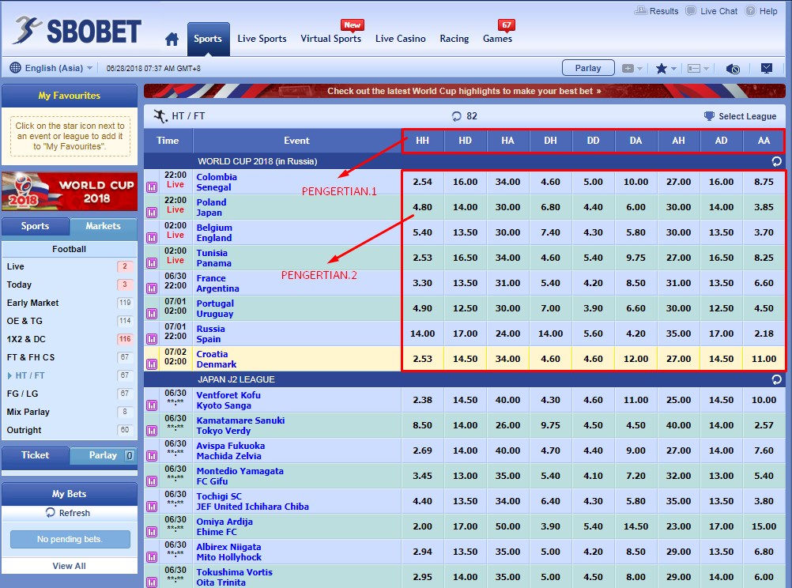Switch sidebar to the Markets tab
Image resolution: width=792 pixels, height=588 pixels.
103,226
